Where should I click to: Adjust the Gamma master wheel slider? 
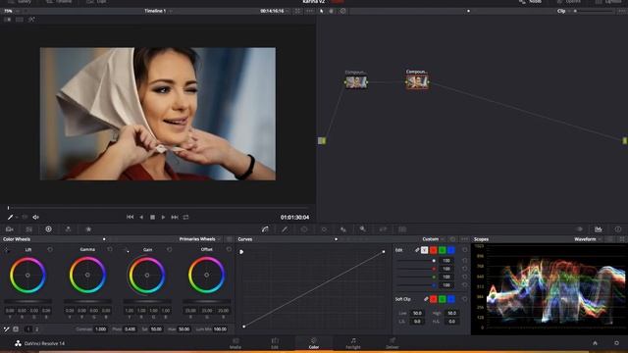(87, 301)
